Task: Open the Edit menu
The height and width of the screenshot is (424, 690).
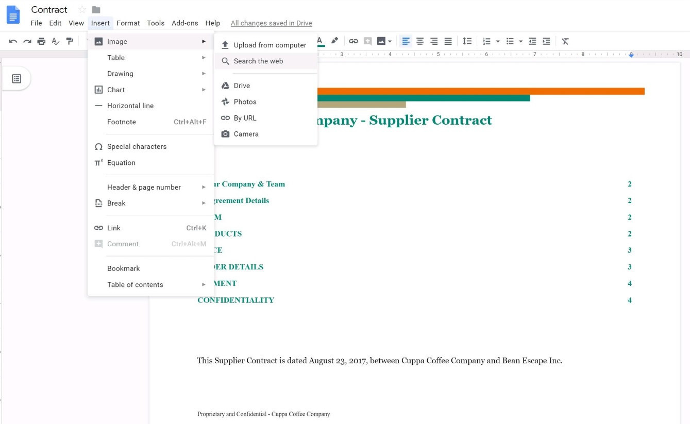Action: [x=55, y=23]
